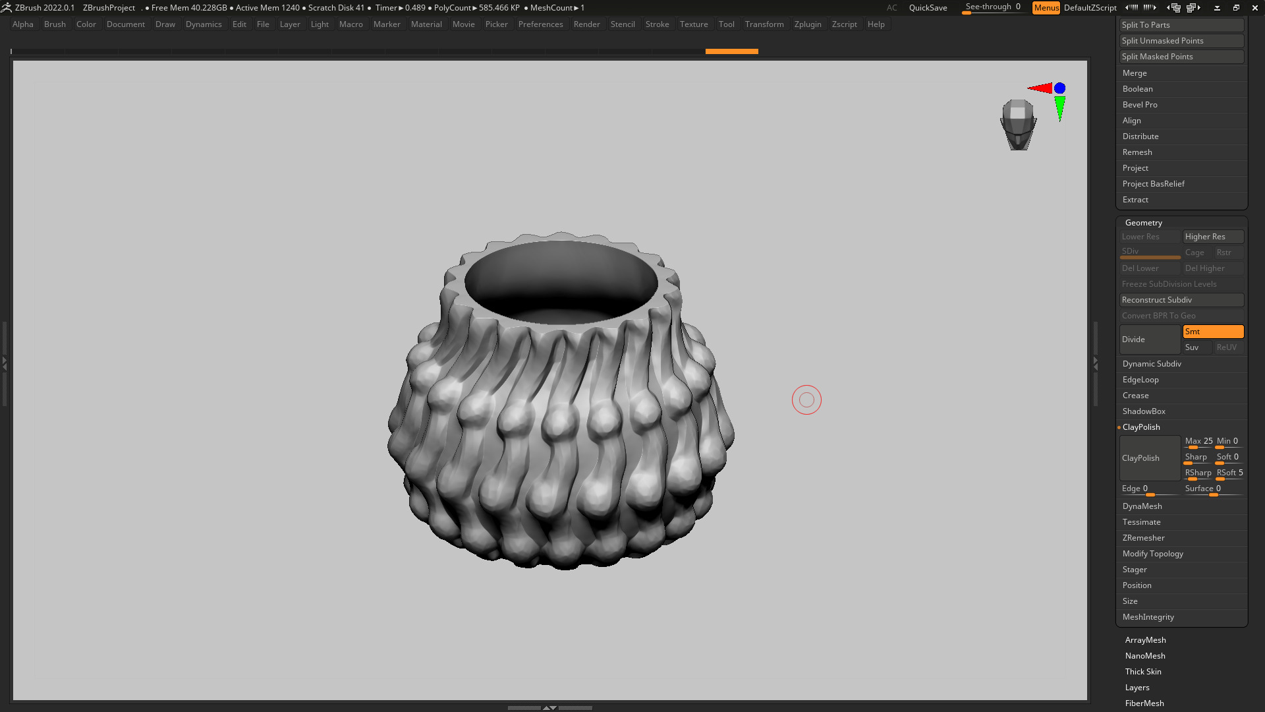
Task: Adjust the See-through slider
Action: pos(994,7)
